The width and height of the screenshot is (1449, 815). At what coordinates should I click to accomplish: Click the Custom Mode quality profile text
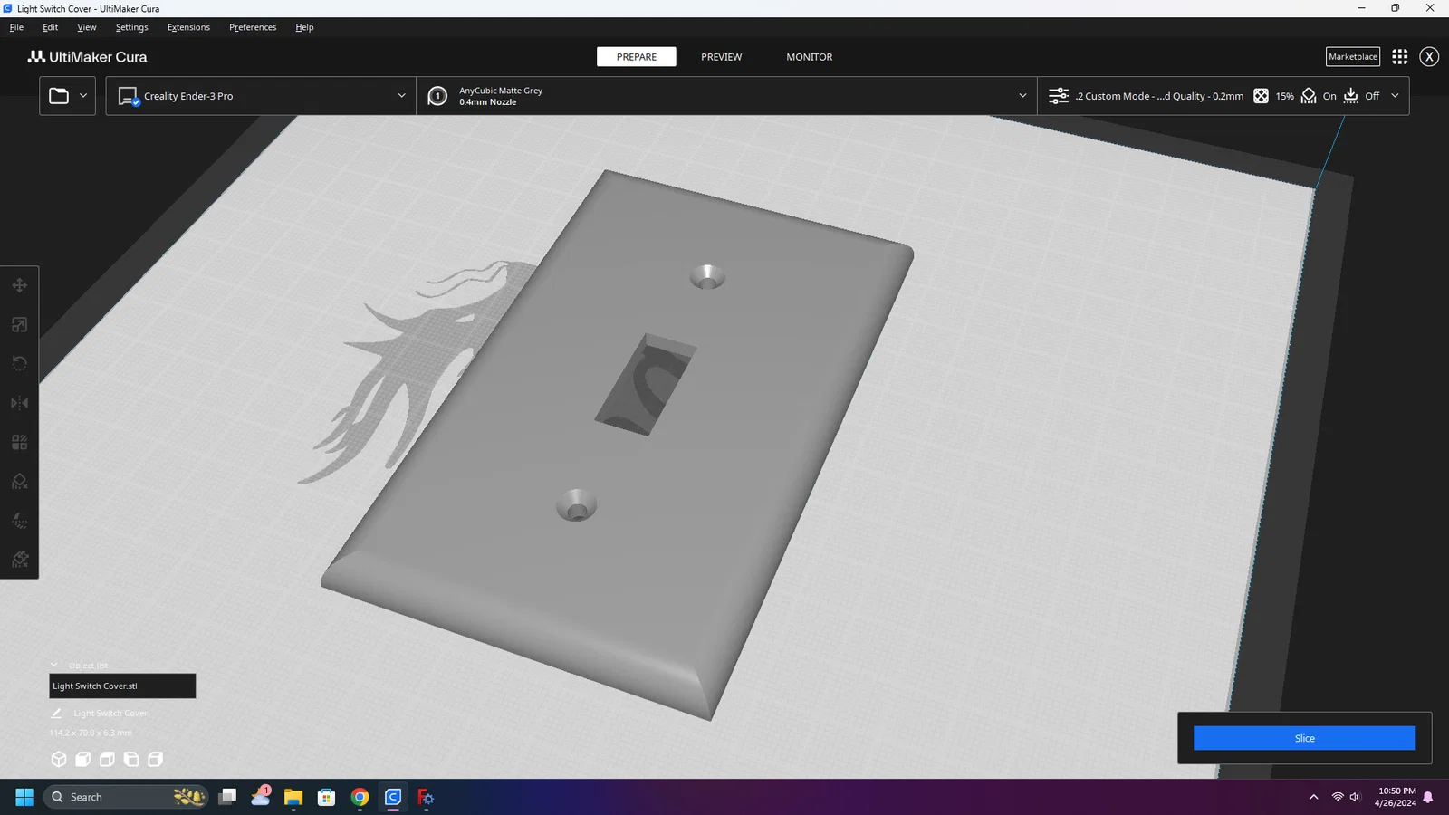pos(1159,96)
